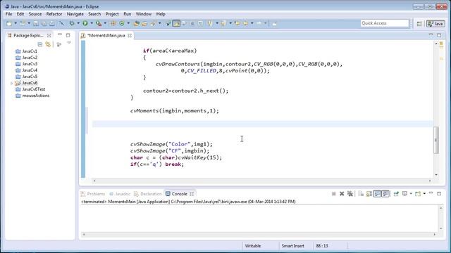Run the program with green play icon
The width and height of the screenshot is (451, 253).
pos(85,23)
